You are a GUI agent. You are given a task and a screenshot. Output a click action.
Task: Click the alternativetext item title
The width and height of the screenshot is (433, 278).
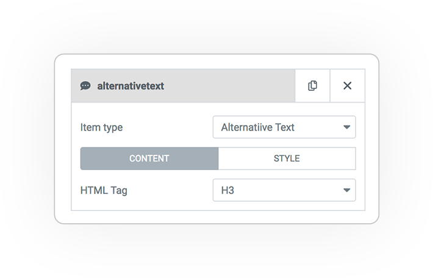pyautogui.click(x=131, y=86)
